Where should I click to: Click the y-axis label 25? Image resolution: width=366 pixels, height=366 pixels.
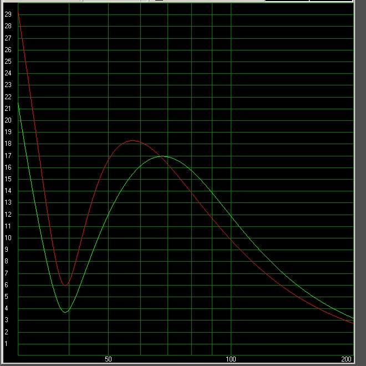point(8,62)
